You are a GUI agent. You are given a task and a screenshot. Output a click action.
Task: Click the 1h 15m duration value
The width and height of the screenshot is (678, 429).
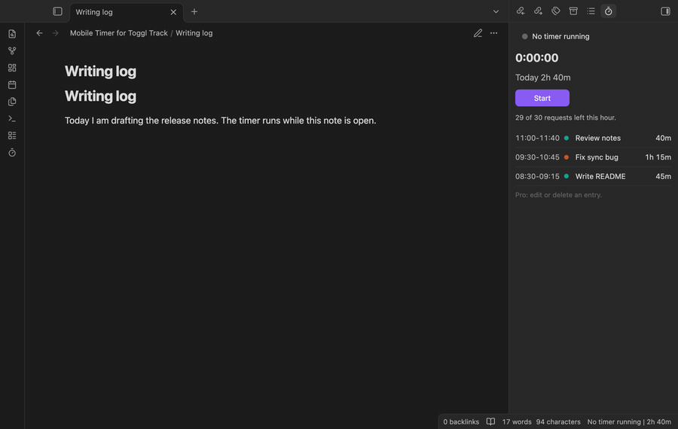658,157
